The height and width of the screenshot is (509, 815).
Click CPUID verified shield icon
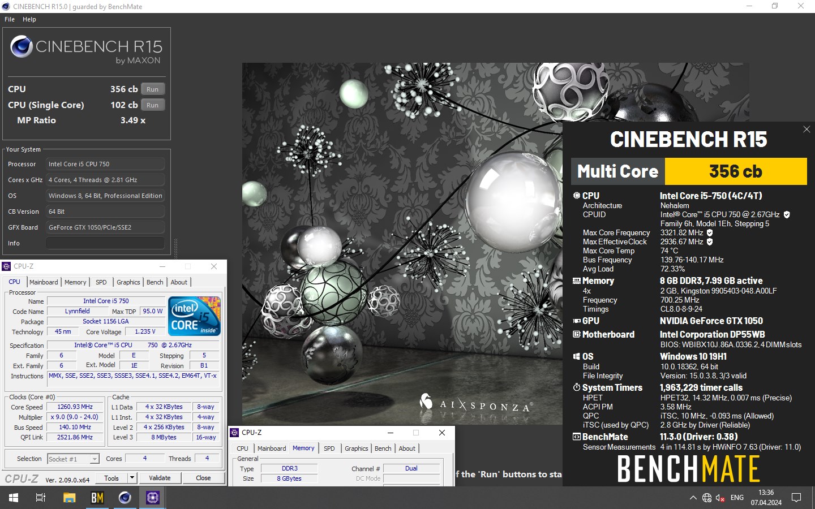[x=787, y=214]
